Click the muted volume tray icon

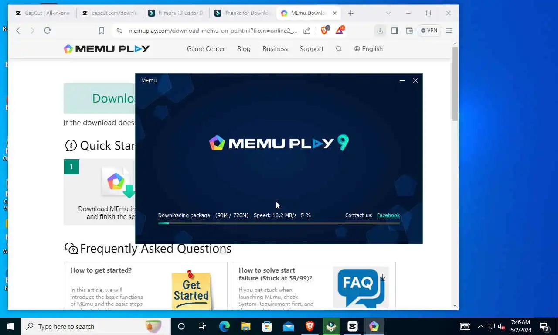pyautogui.click(x=501, y=326)
